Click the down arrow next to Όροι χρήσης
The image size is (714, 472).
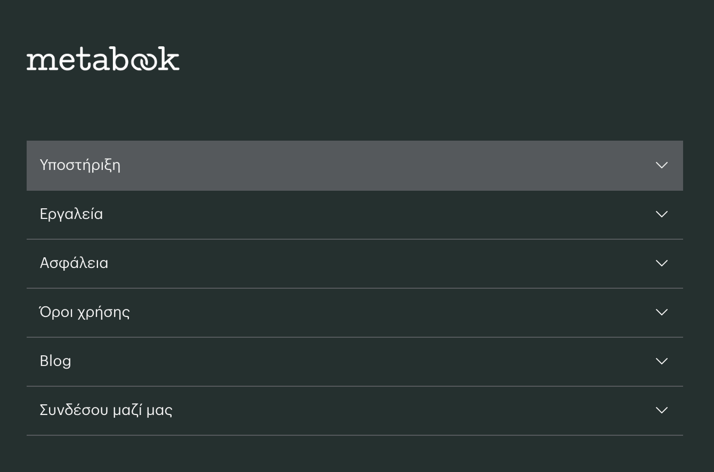661,312
